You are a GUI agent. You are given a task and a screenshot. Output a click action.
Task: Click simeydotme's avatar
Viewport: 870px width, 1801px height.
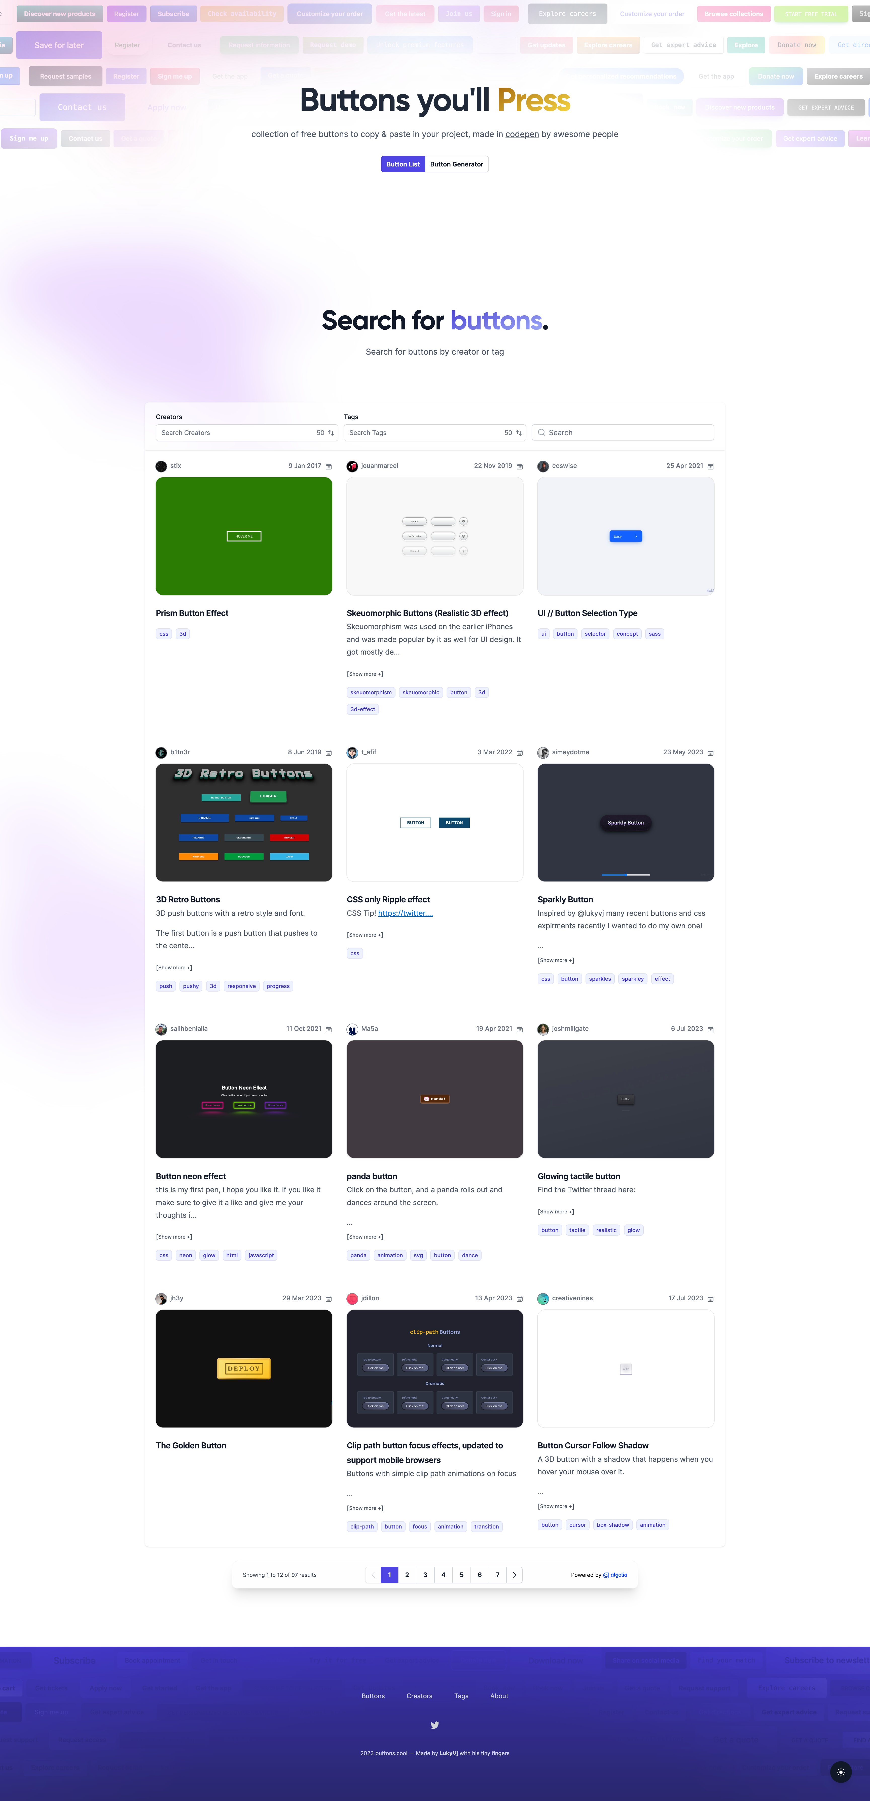(x=543, y=753)
